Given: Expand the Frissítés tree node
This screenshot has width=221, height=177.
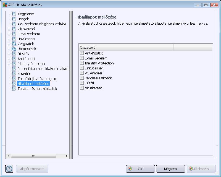Looking at the screenshot, I should (9, 54).
